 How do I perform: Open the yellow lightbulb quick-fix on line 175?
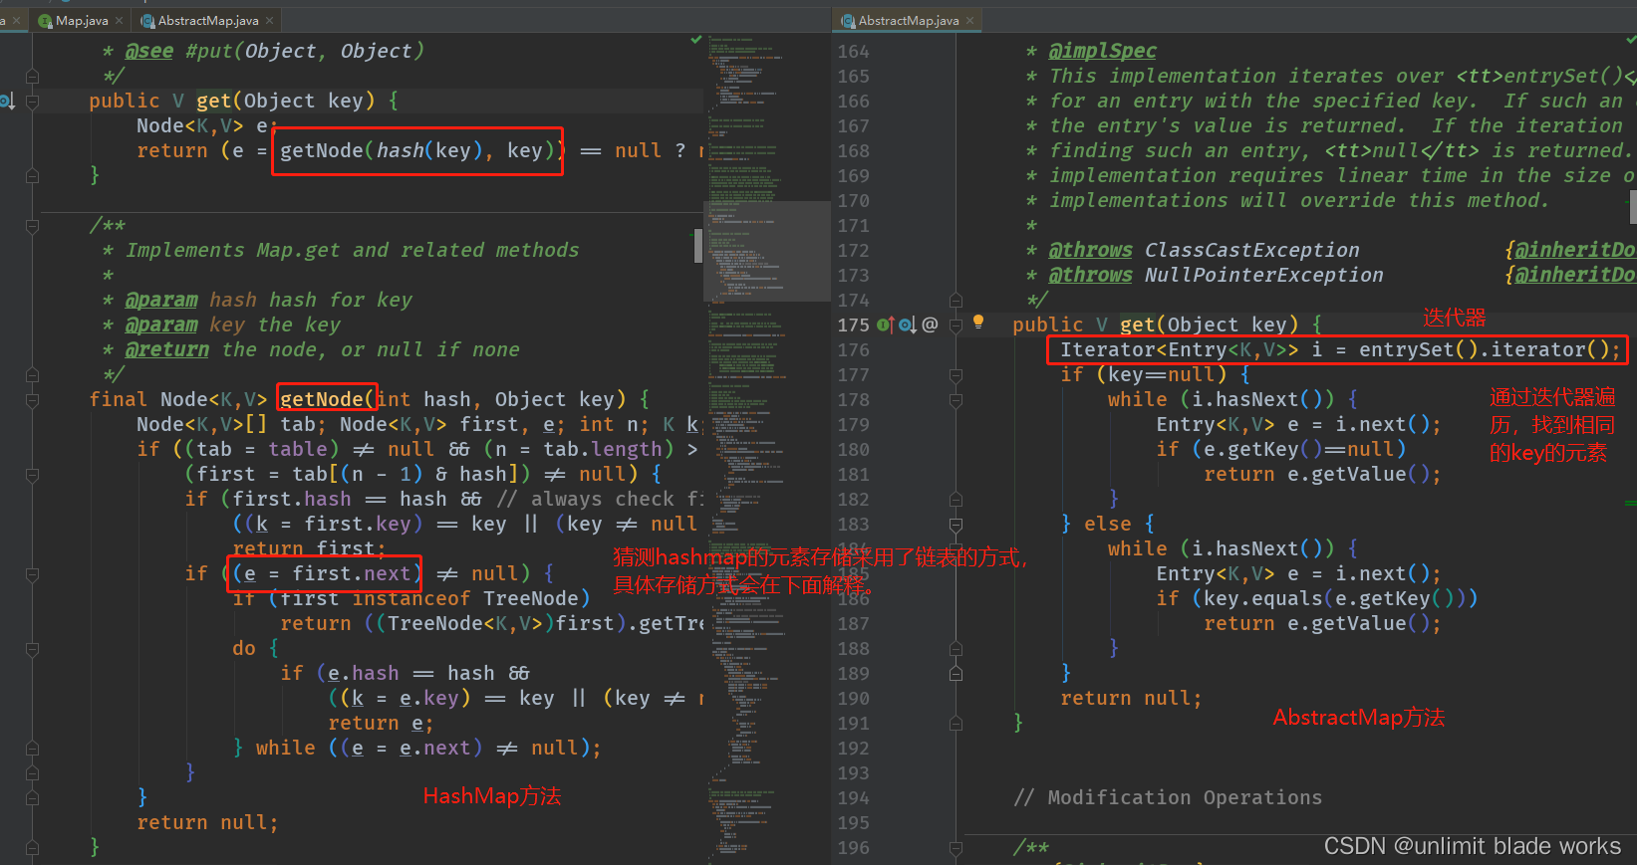[978, 322]
